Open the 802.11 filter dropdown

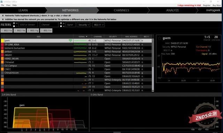[x=98, y=25]
